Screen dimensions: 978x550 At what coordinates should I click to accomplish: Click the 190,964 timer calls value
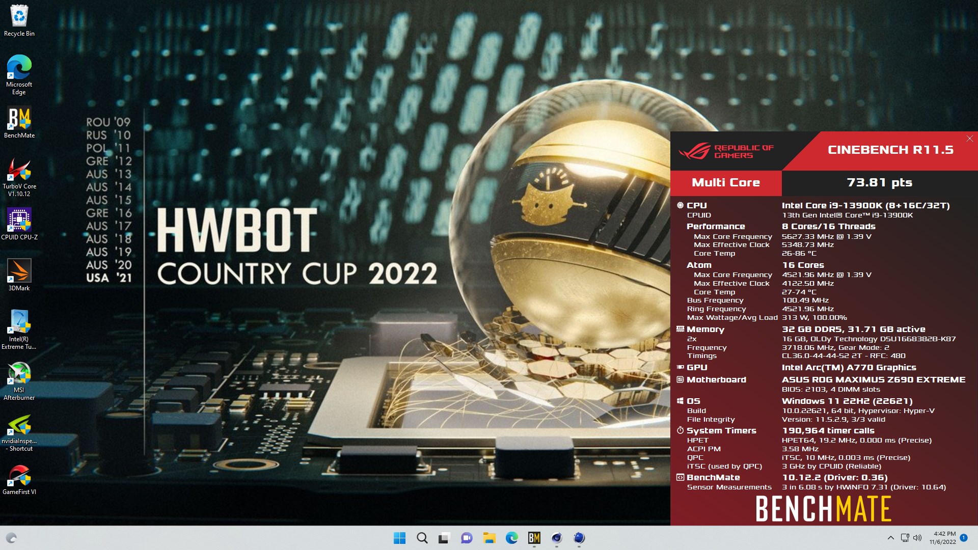(828, 430)
